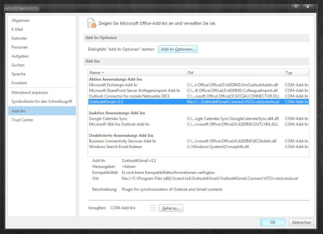Viewport: 323px width, 234px height.
Task: Open the Allgemein options category
Action: point(21,21)
